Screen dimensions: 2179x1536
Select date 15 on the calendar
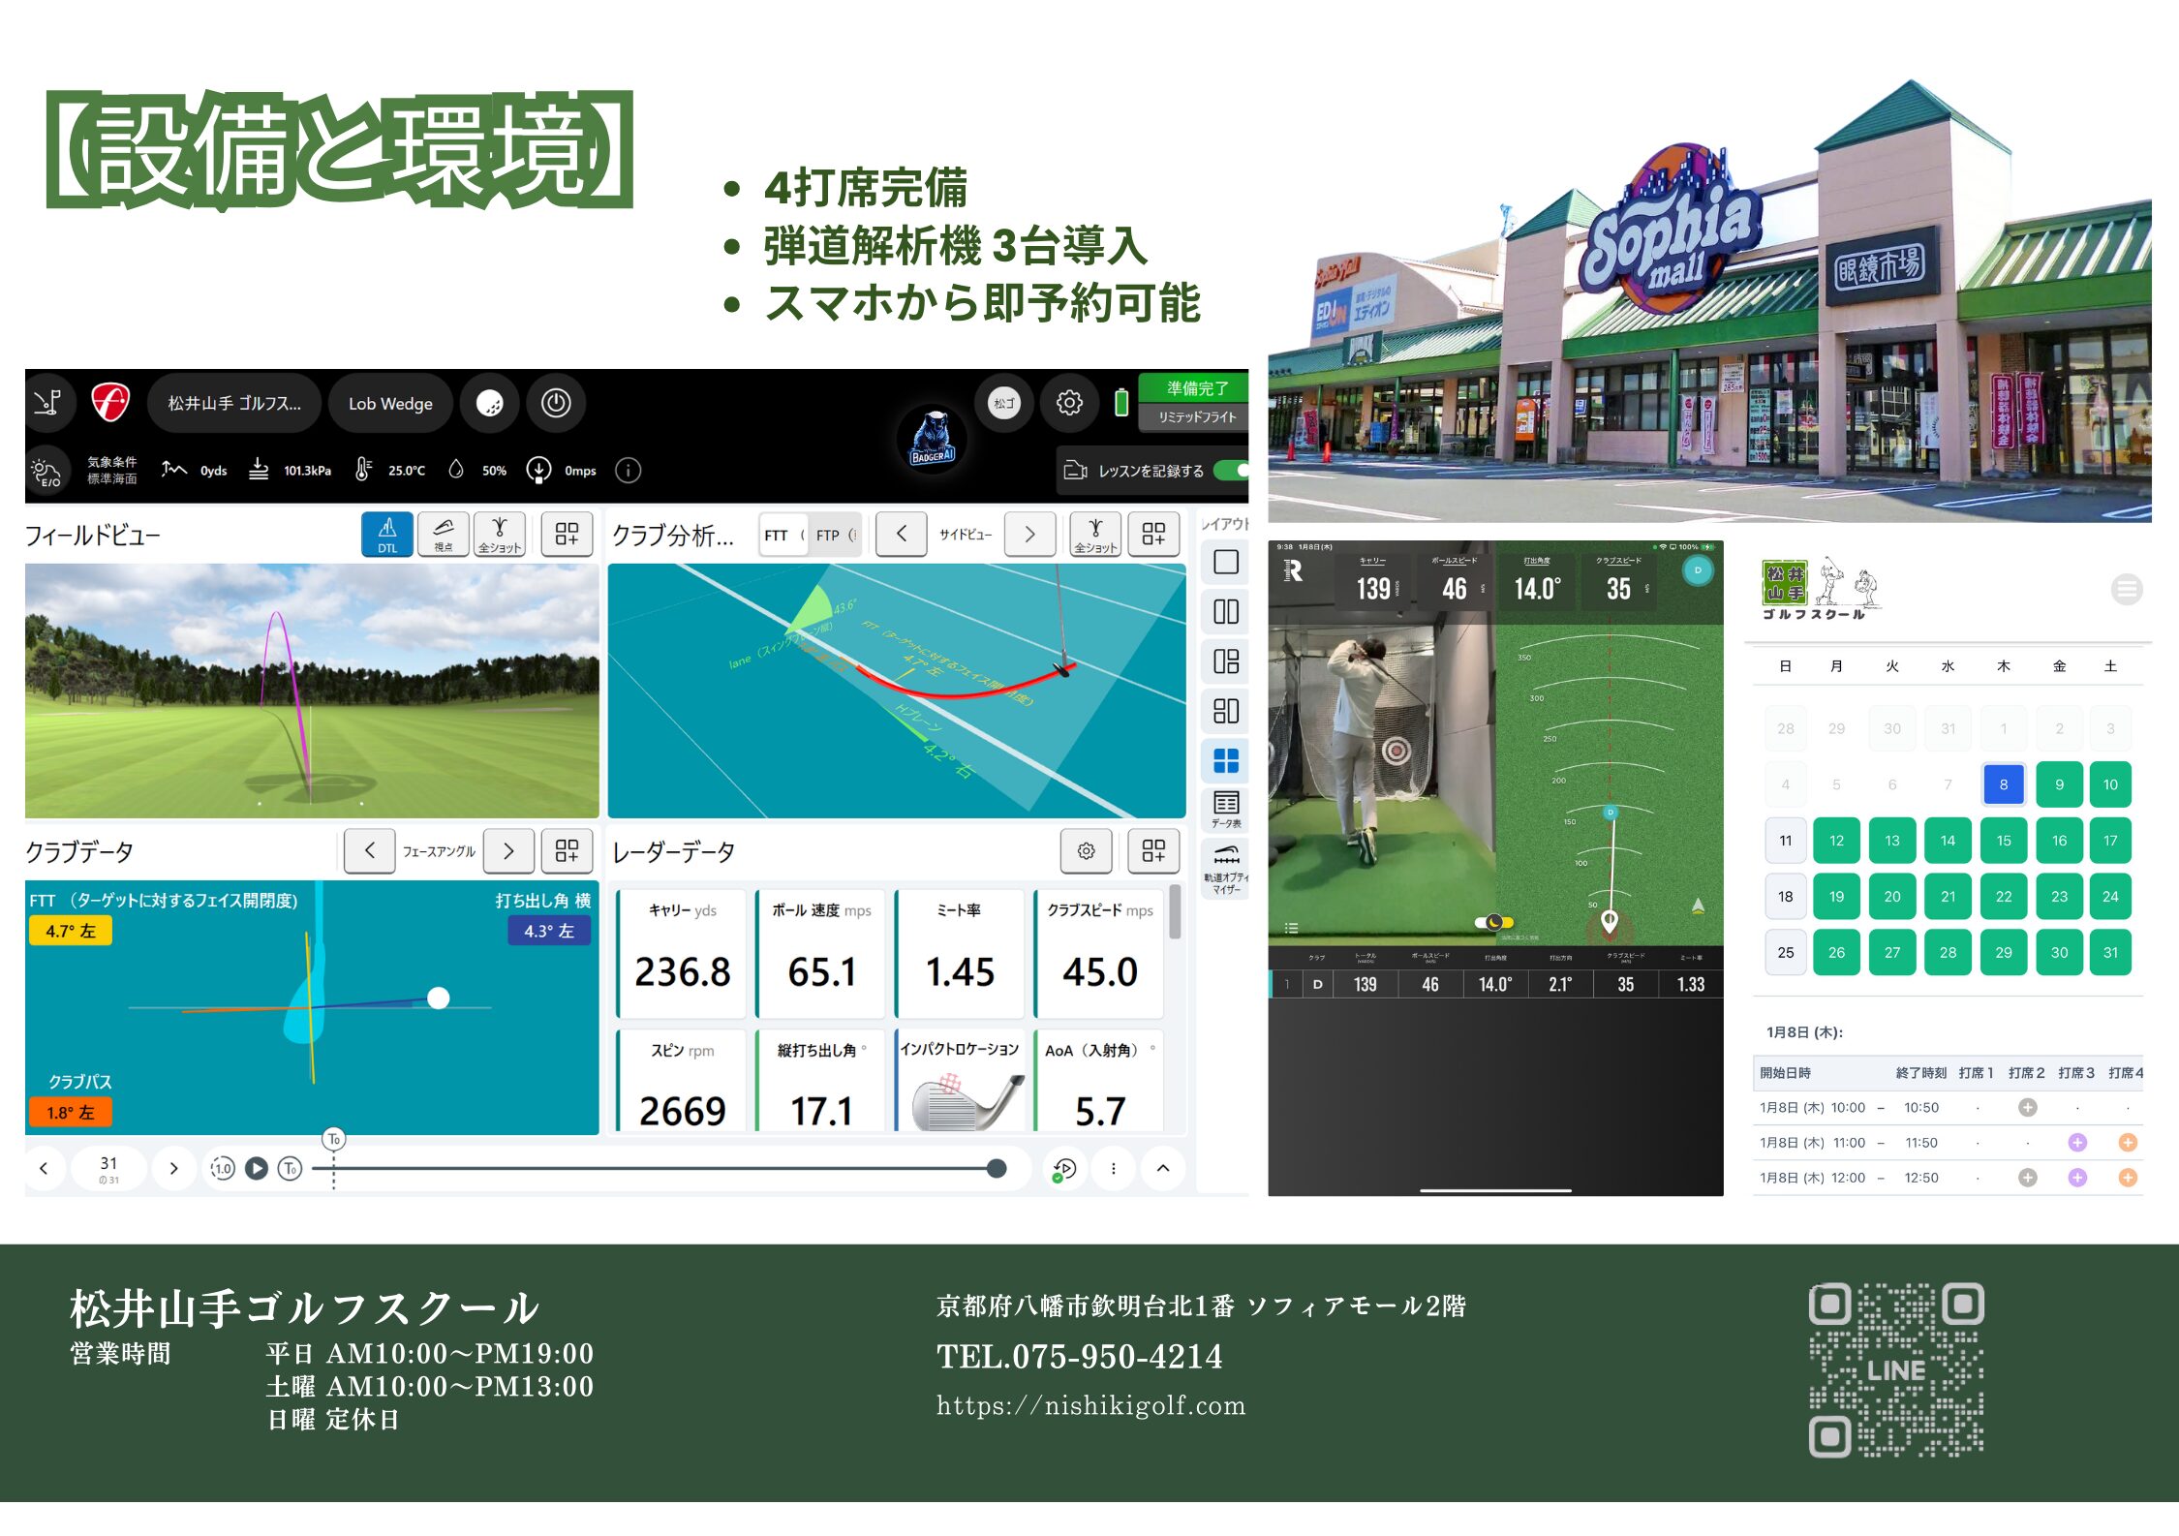point(2003,841)
